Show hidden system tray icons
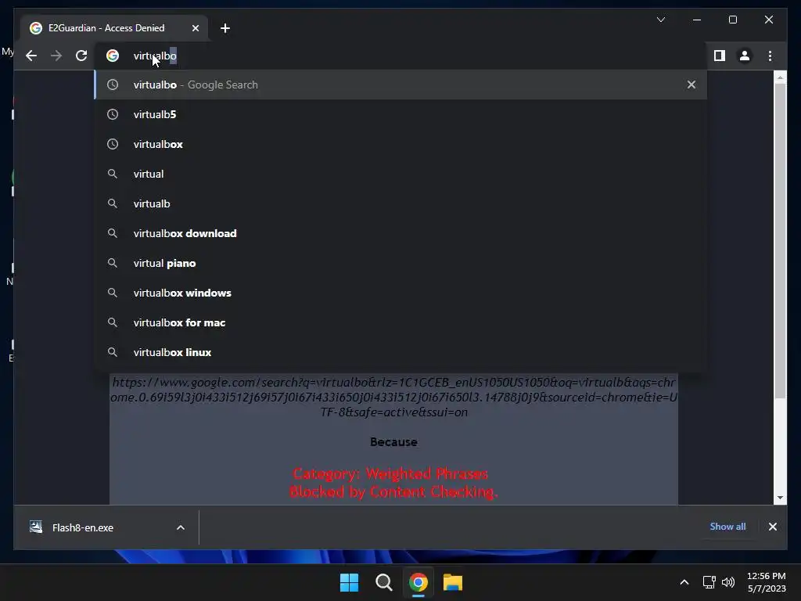This screenshot has height=601, width=801. (684, 582)
